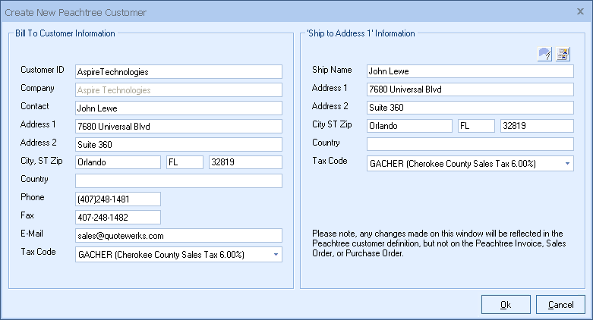Screen dimensions: 593x320
Task: Click the contact cards copy icon
Action: (563, 54)
